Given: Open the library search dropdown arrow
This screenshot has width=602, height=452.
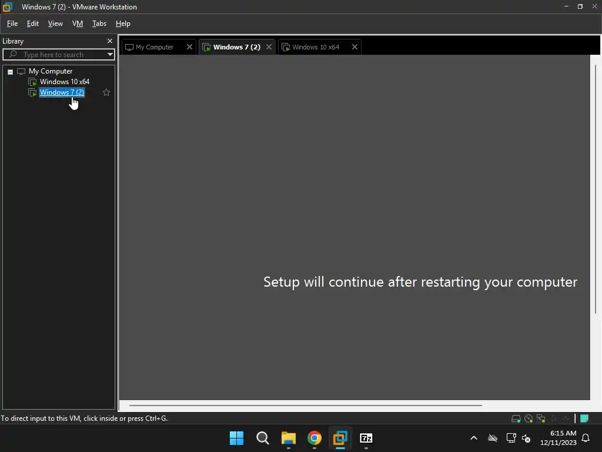Looking at the screenshot, I should tap(110, 55).
